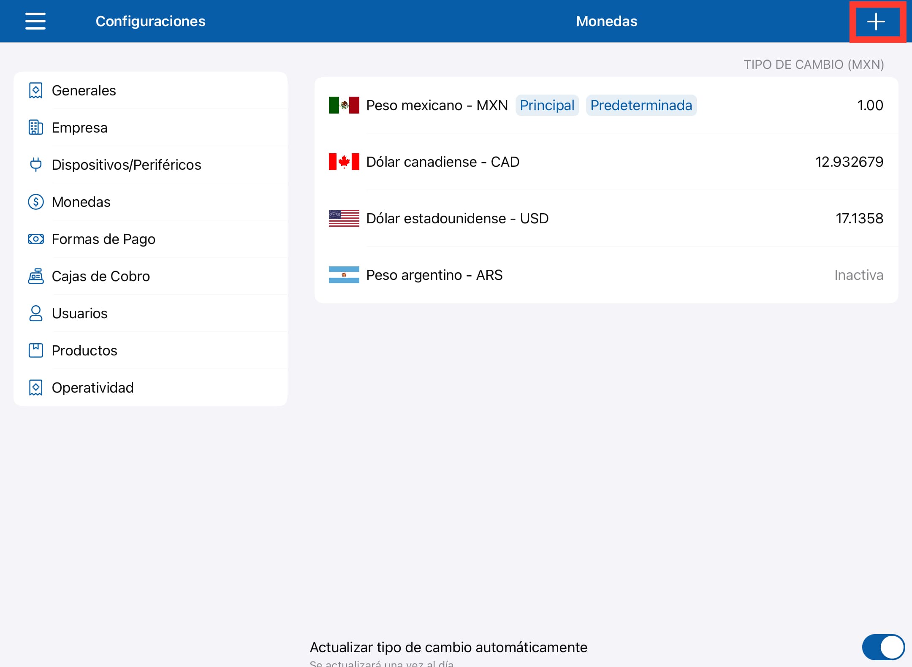912x667 pixels.
Task: Click the Inactiva status label
Action: click(x=859, y=275)
